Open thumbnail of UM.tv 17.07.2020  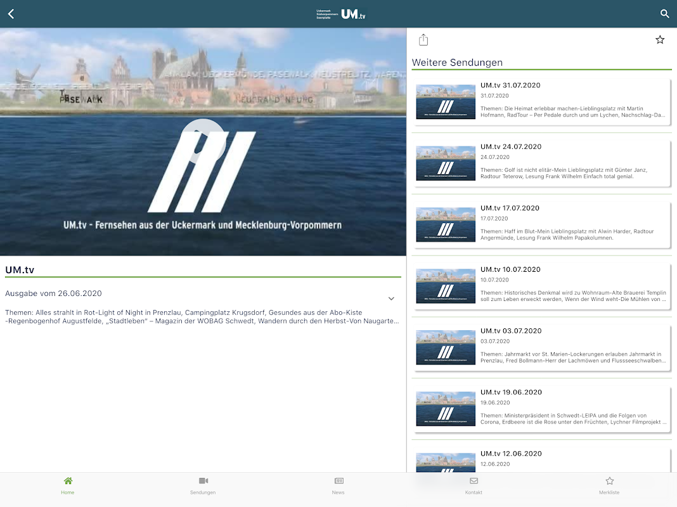click(446, 225)
